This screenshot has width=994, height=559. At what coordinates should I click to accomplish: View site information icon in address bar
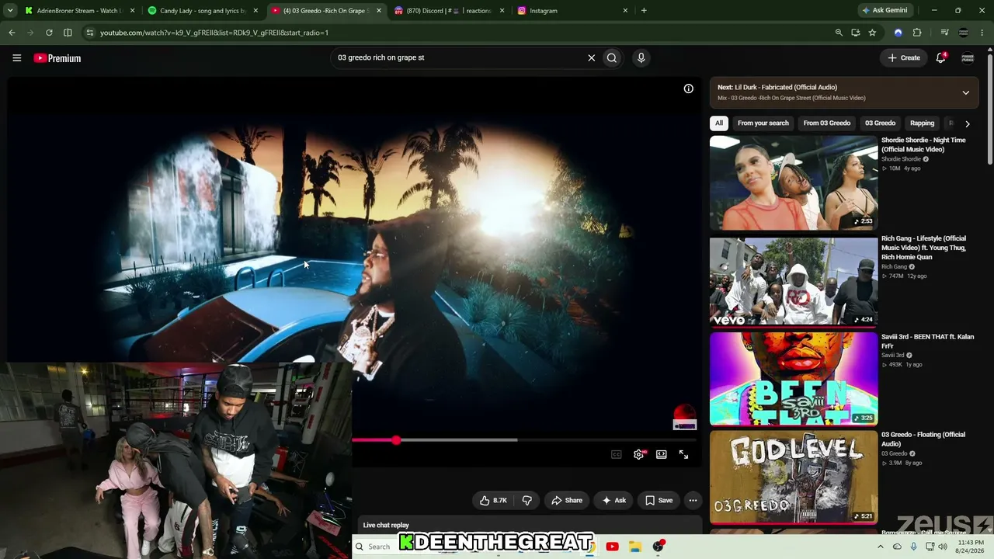[89, 33]
